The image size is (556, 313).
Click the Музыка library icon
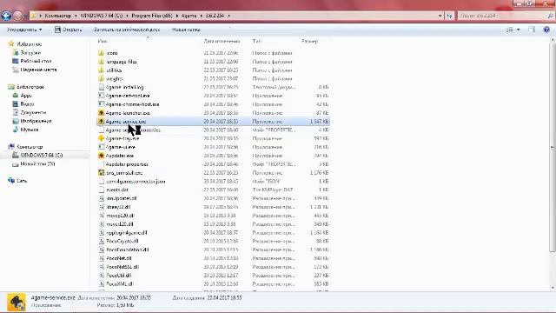coord(16,130)
